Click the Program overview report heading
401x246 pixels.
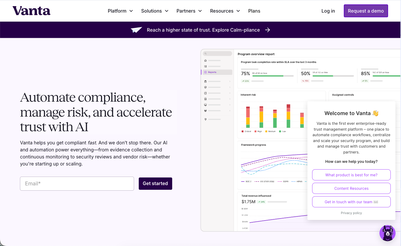tap(256, 54)
